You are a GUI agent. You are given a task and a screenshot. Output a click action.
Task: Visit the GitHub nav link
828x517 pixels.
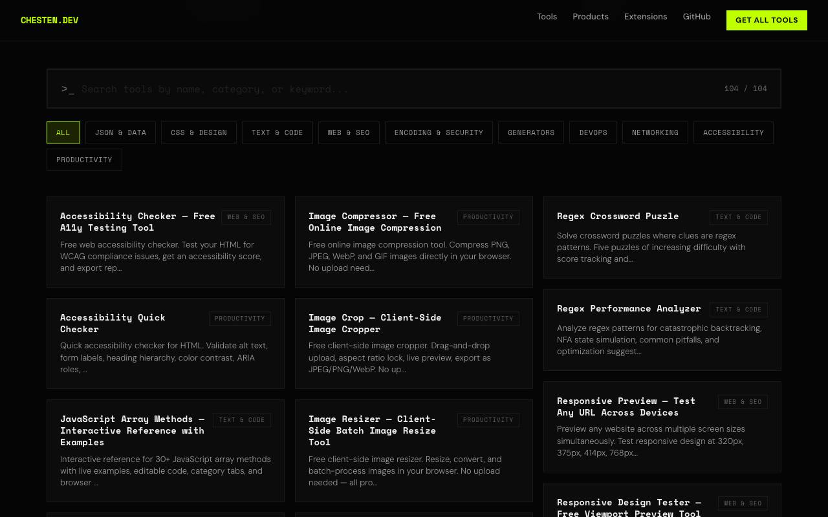pos(697,17)
